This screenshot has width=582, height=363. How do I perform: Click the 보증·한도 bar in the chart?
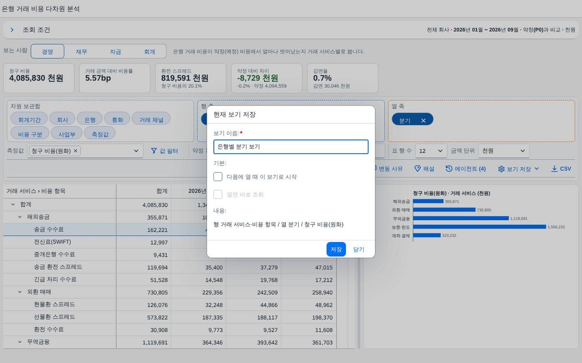tap(480, 227)
